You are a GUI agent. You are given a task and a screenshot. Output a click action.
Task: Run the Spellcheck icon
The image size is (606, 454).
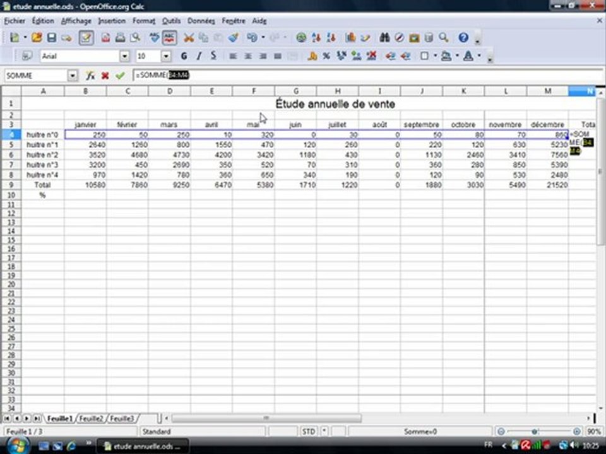[154, 37]
